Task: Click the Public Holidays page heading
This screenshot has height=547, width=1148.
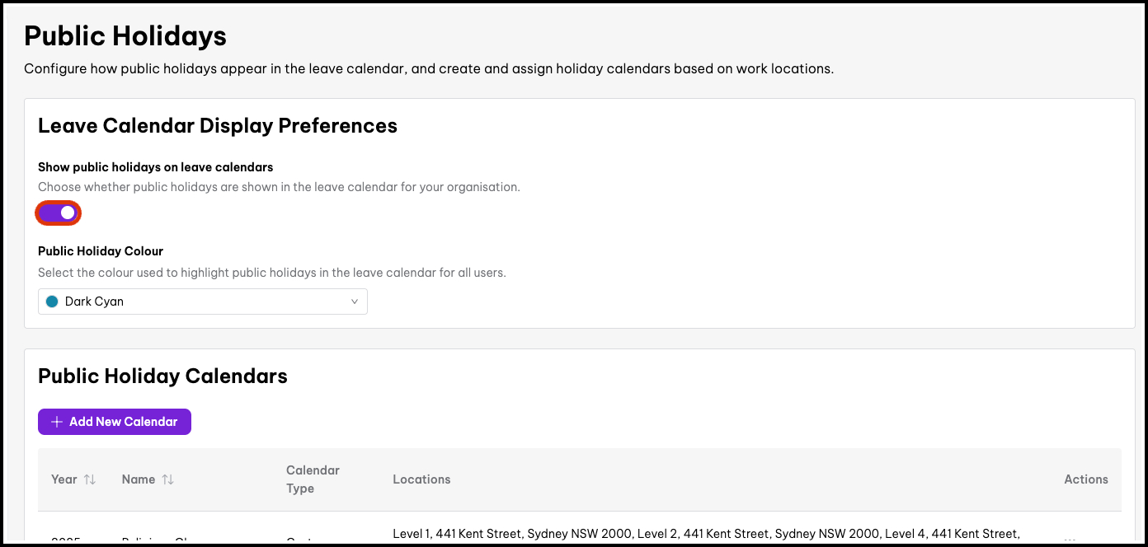Action: coord(125,36)
